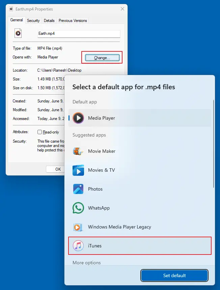Click 'Media Player' beside Opens with
220x290 pixels.
pyautogui.click(x=48, y=57)
